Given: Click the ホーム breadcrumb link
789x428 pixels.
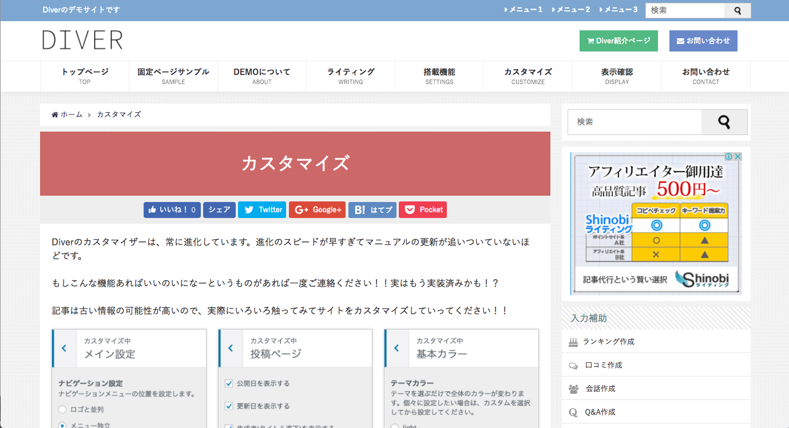Looking at the screenshot, I should click(x=72, y=114).
